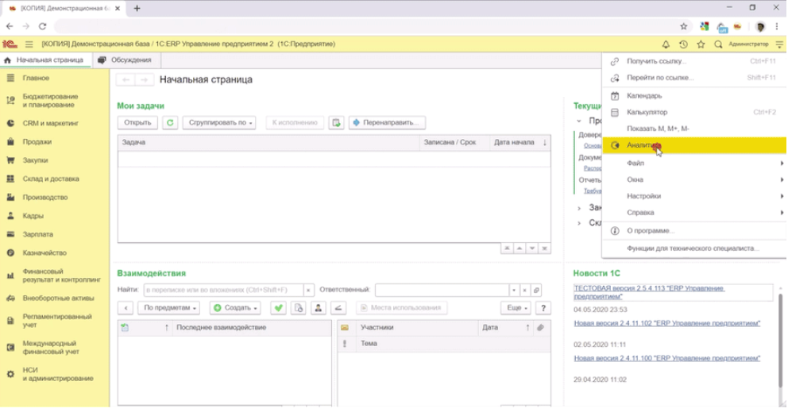Click the document icon in the Взаимодействия toolbar
The width and height of the screenshot is (788, 420).
[298, 308]
